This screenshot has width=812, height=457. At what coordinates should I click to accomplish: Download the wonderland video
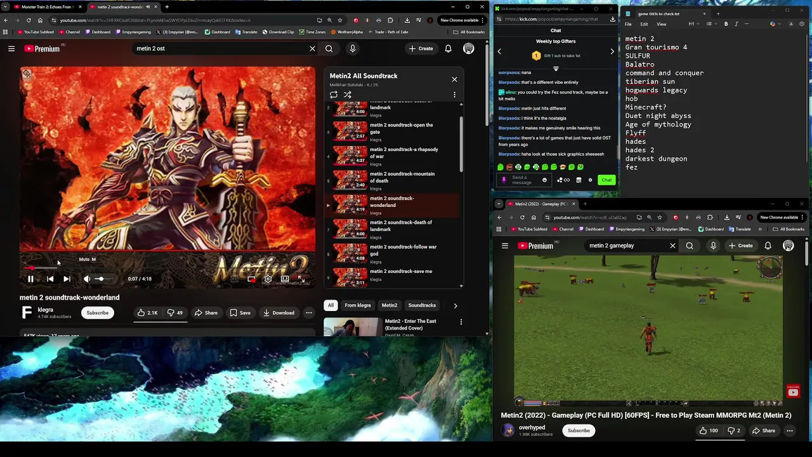[278, 313]
